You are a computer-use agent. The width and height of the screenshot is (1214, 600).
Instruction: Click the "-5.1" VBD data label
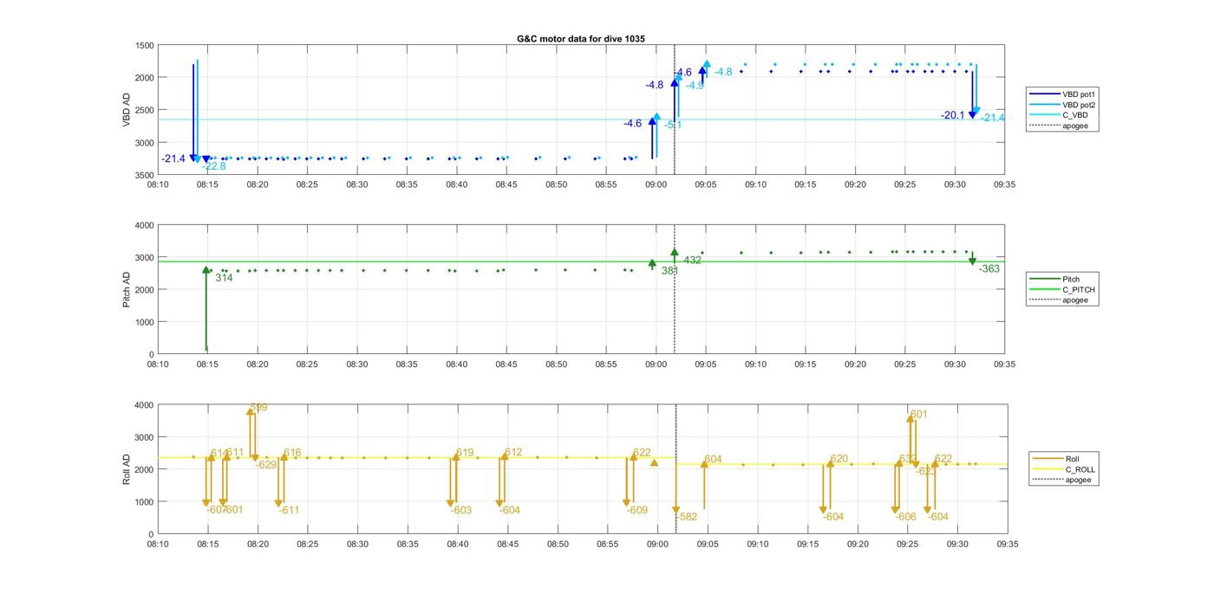(x=673, y=125)
